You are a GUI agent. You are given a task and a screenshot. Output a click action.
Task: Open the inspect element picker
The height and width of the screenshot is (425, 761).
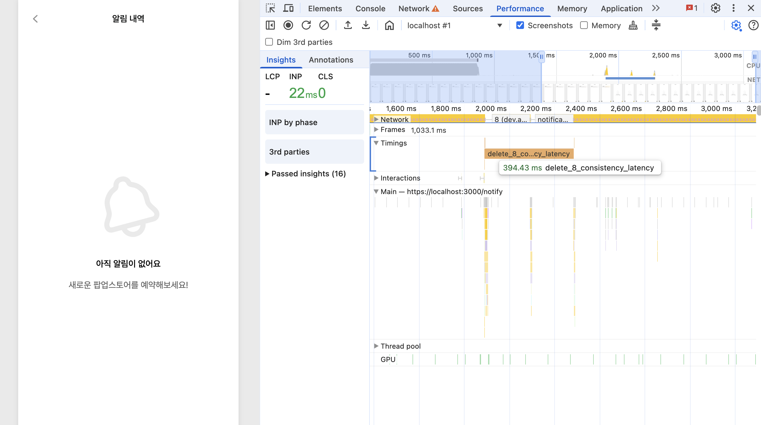(x=270, y=8)
